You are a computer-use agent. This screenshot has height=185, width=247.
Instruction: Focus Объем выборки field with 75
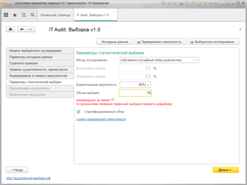click(135, 93)
